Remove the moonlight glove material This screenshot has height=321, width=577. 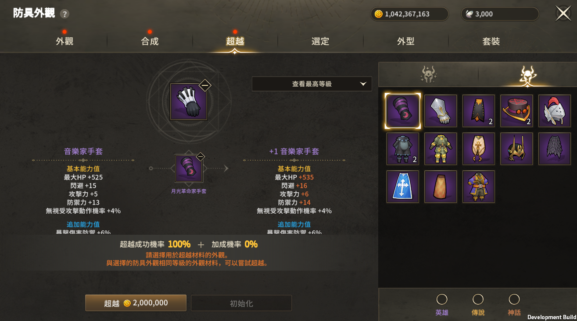coord(200,156)
